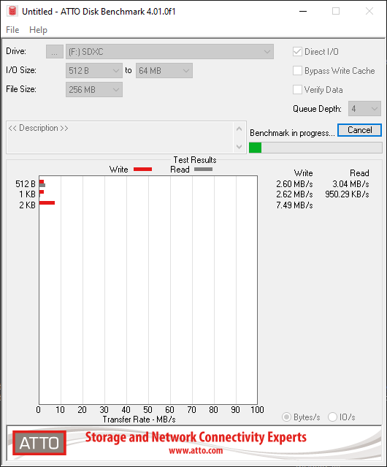
Task: Open the www.atto.com link
Action: [x=196, y=450]
